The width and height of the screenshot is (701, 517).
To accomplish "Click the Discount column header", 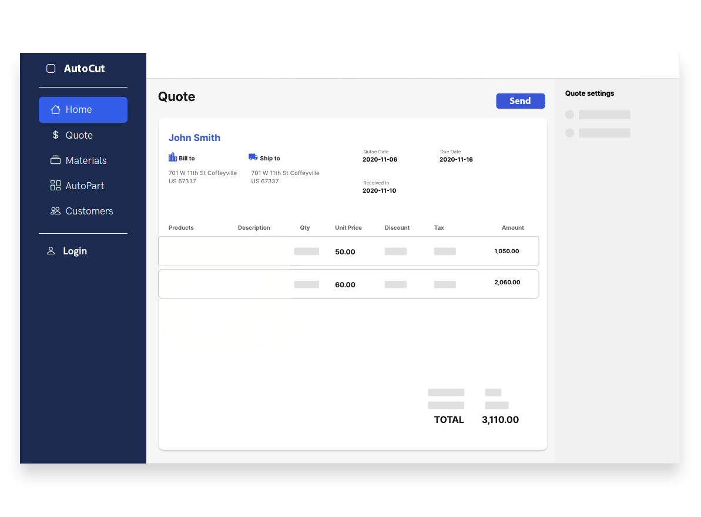I will (397, 227).
